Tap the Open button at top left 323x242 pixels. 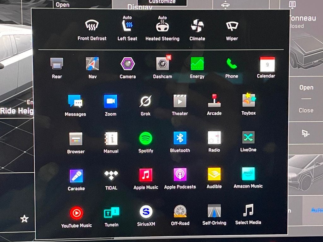(x=62, y=4)
